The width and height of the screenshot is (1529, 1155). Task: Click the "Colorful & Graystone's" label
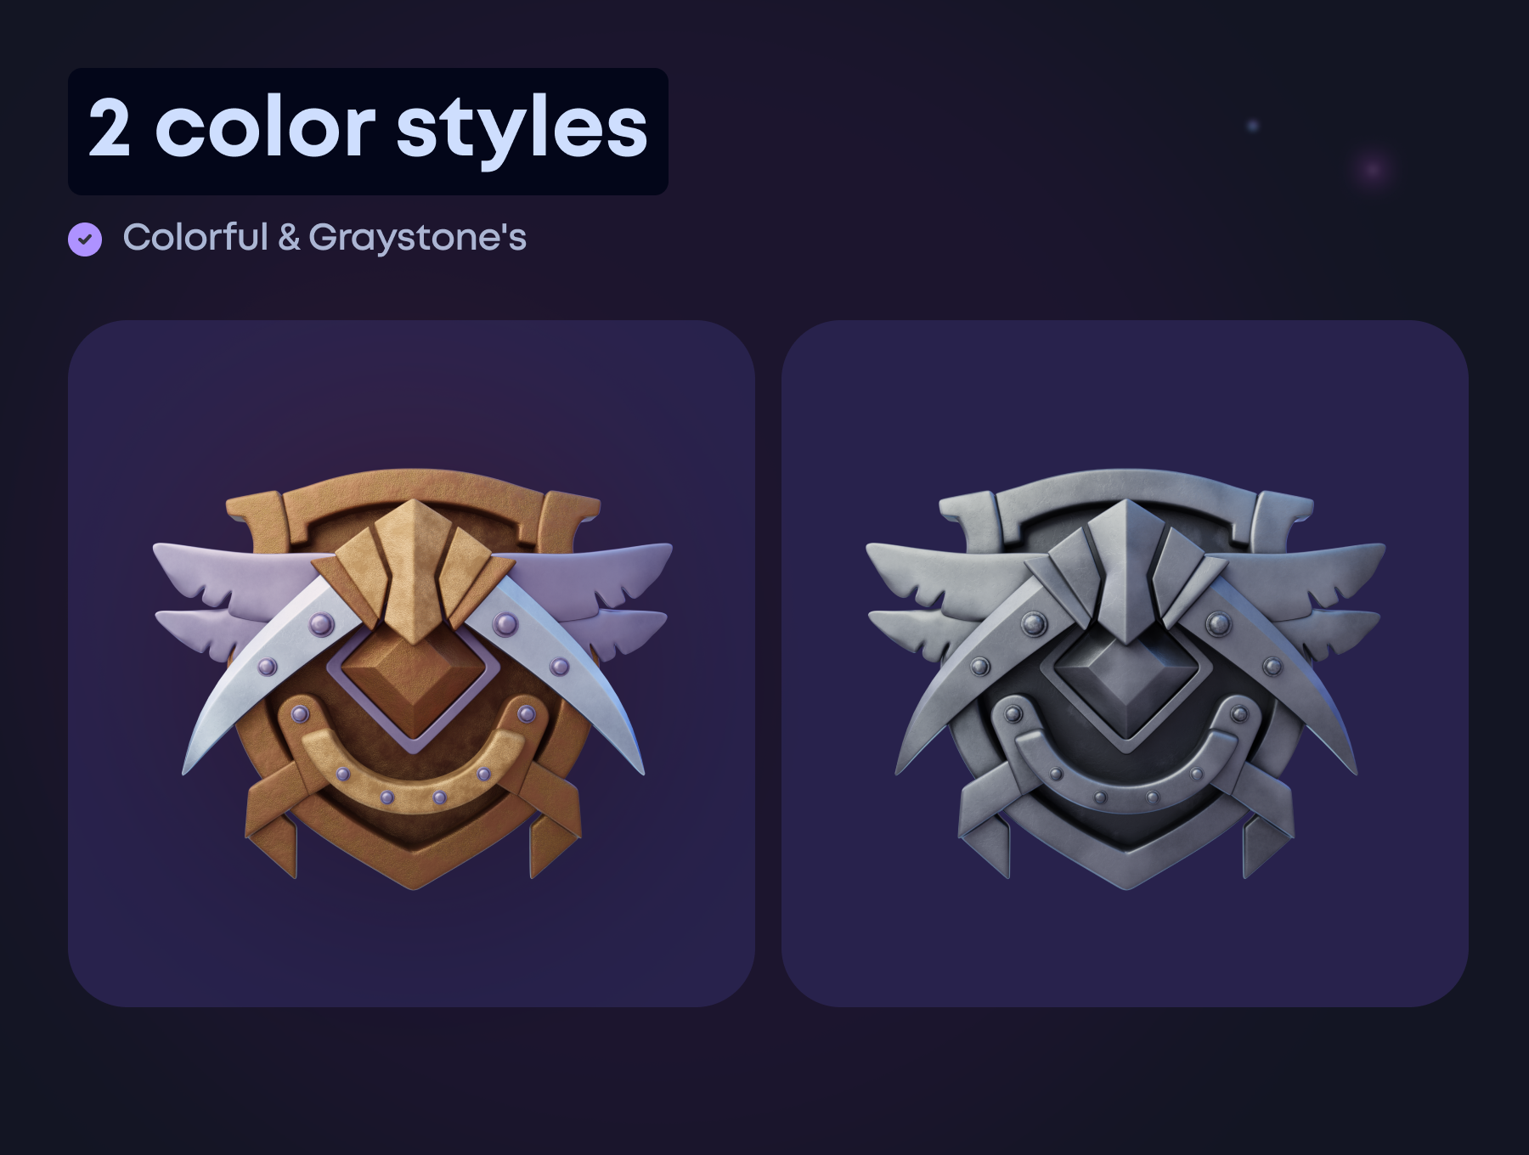pyautogui.click(x=324, y=238)
